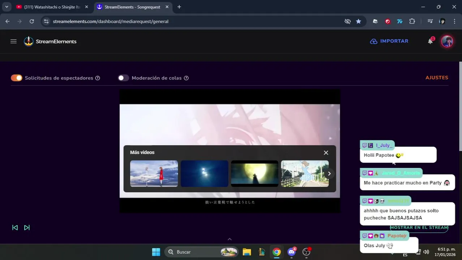Open the volume control in system tray
The width and height of the screenshot is (462, 260).
tap(426, 252)
